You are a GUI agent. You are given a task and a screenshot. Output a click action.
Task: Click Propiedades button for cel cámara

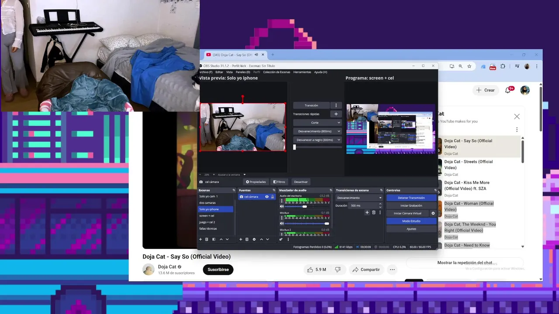coord(255,182)
